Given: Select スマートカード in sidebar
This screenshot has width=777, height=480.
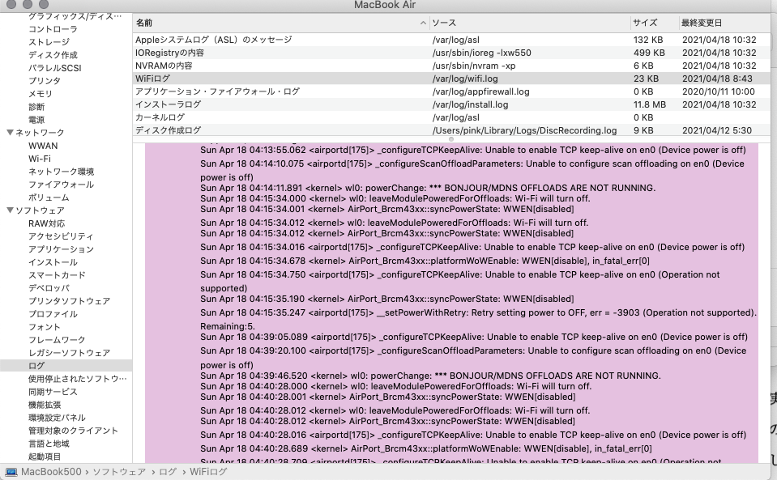Looking at the screenshot, I should pos(57,275).
